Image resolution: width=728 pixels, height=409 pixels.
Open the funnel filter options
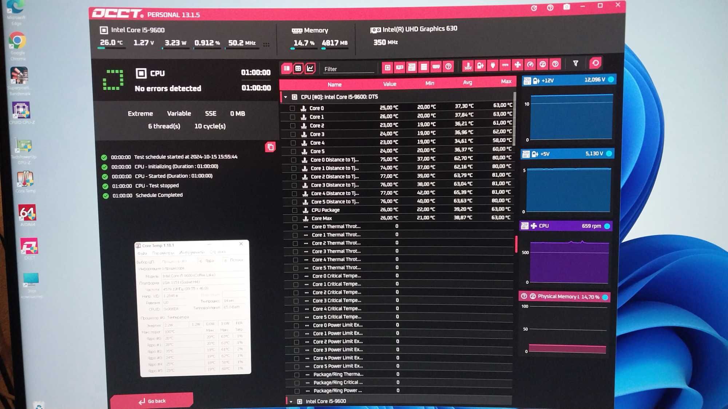click(x=575, y=64)
